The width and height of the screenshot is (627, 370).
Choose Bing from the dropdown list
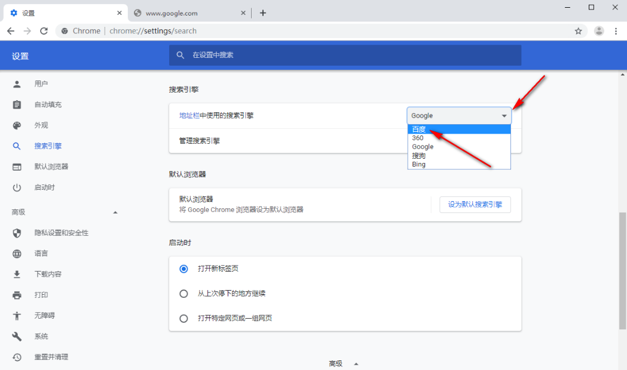459,165
